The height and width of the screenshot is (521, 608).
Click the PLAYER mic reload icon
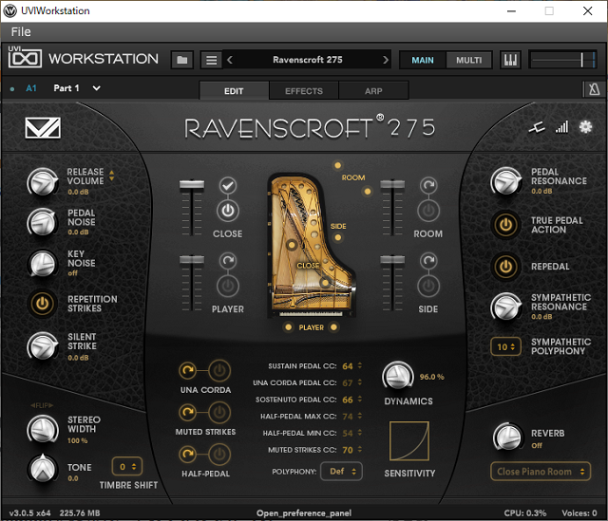point(228,261)
